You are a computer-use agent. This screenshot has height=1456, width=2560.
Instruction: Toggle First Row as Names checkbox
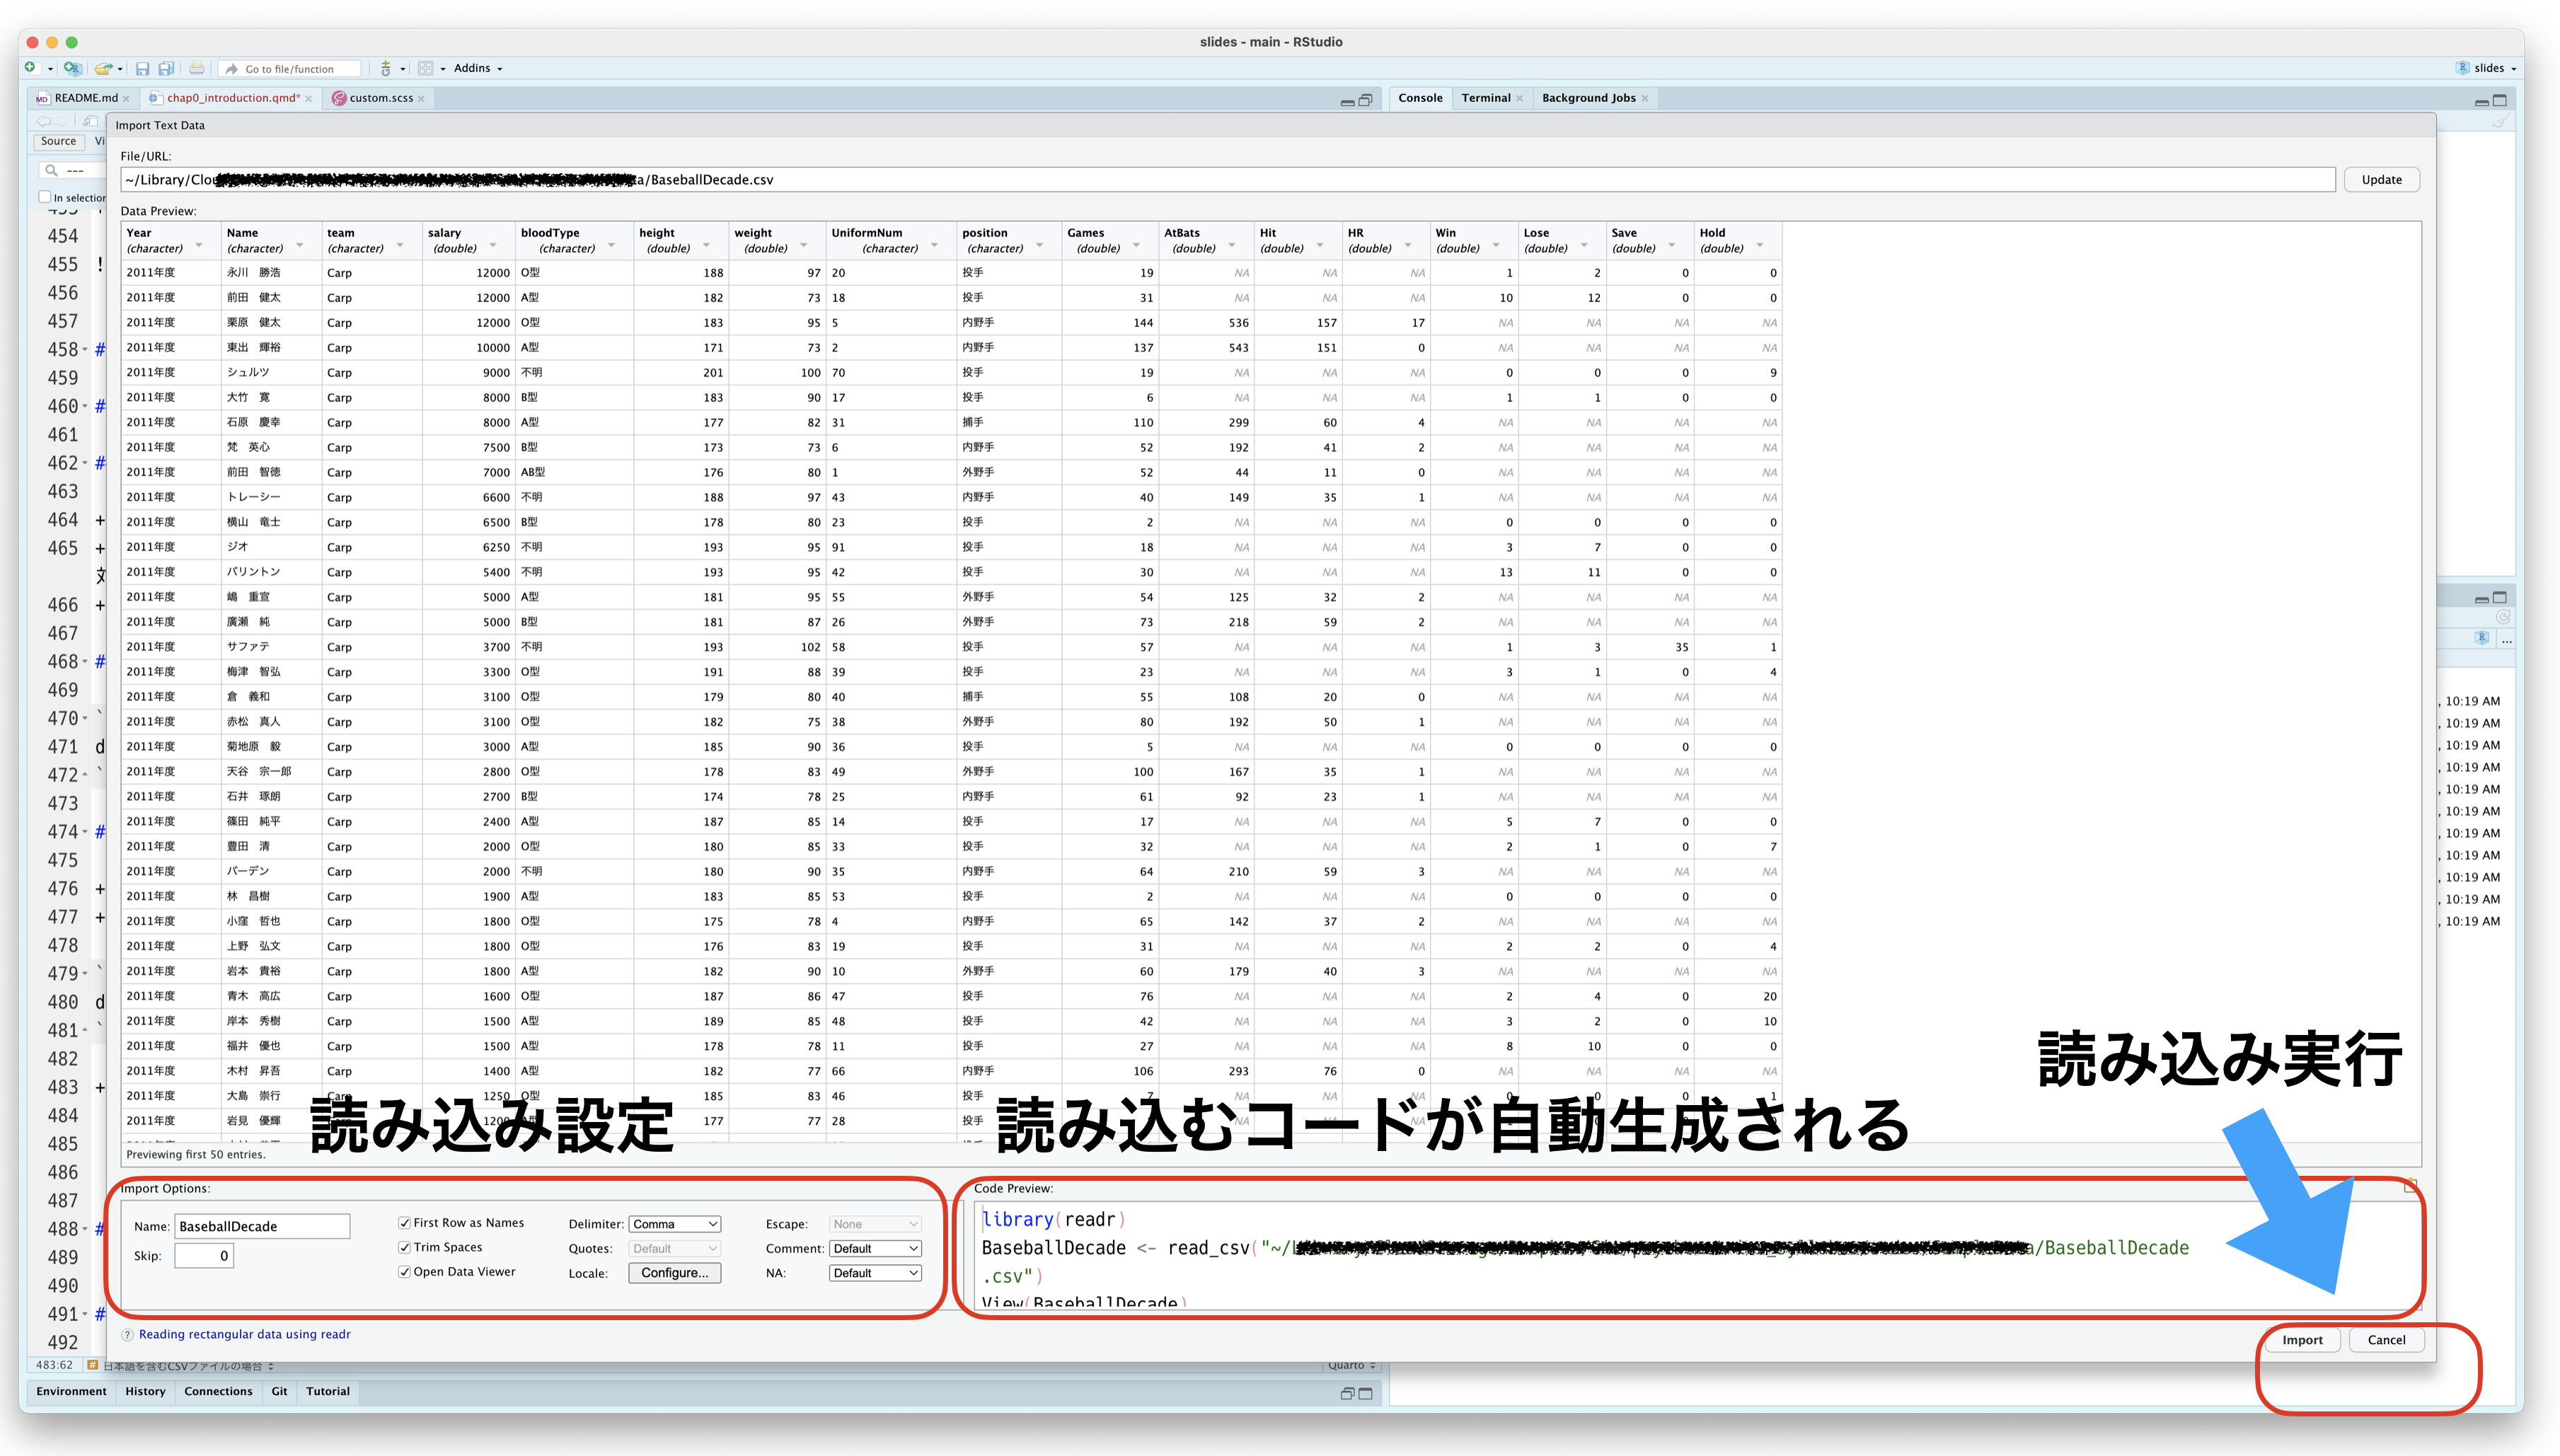404,1223
